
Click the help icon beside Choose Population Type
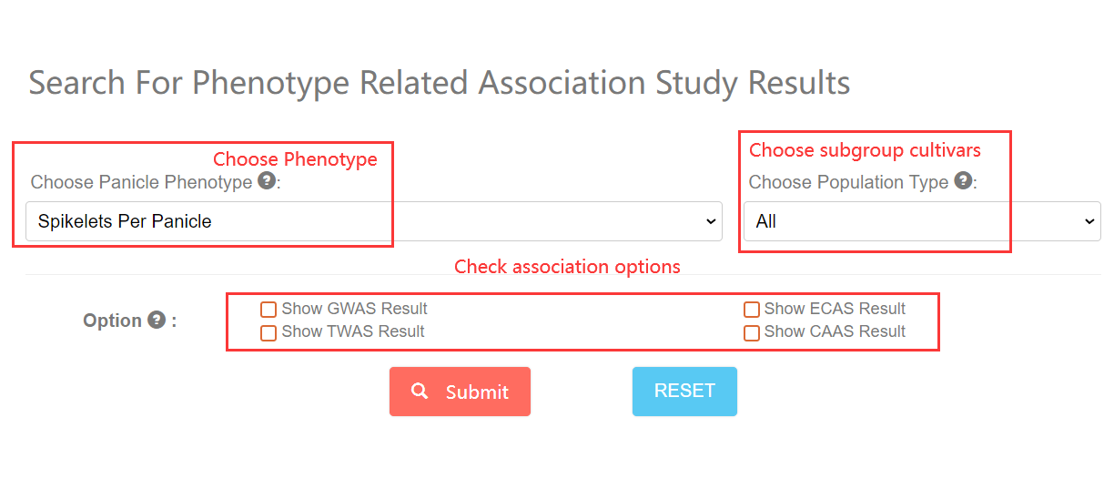963,180
